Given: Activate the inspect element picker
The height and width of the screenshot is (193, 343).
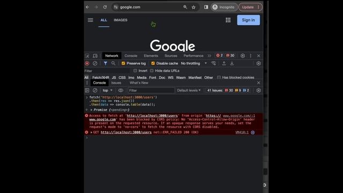Looking at the screenshot, I should [87, 56].
